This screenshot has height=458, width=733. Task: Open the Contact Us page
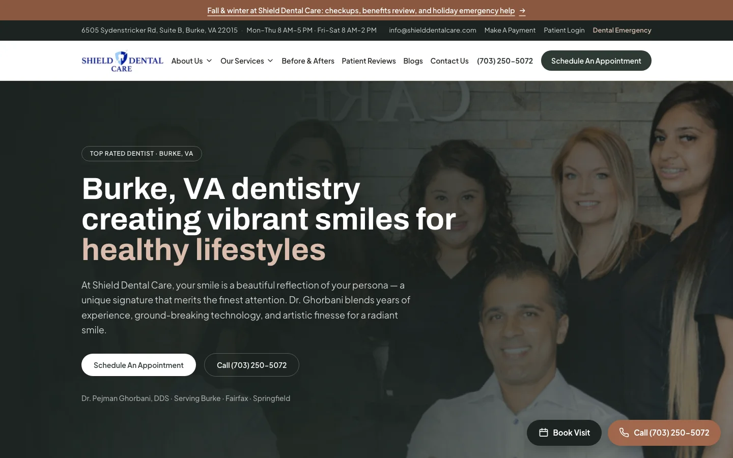coord(449,61)
